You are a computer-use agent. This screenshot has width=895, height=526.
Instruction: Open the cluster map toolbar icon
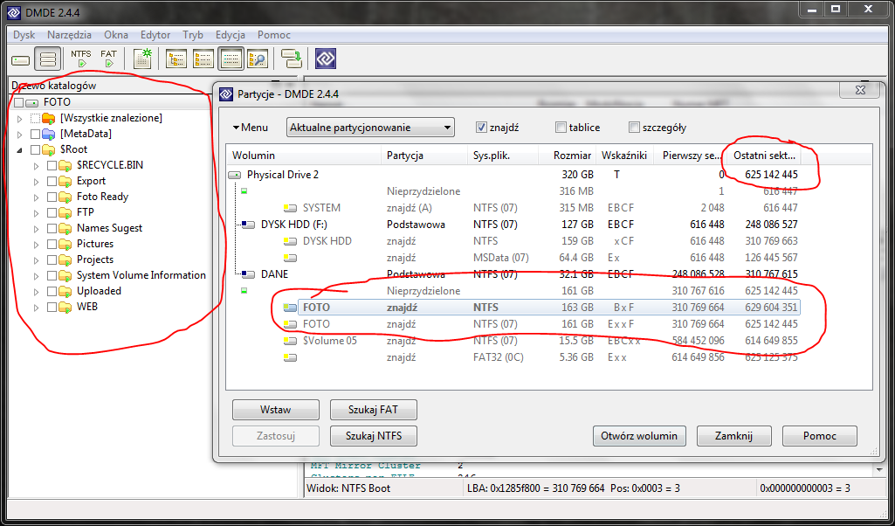[x=142, y=59]
